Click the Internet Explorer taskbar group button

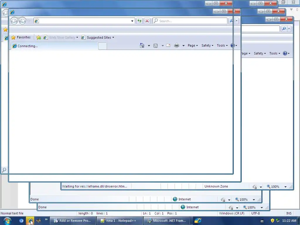click(x=198, y=221)
